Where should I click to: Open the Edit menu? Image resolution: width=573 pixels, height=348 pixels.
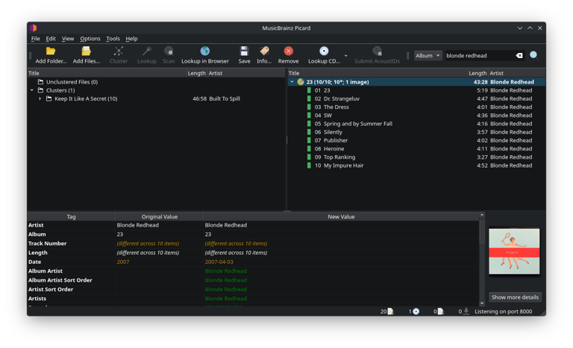51,38
